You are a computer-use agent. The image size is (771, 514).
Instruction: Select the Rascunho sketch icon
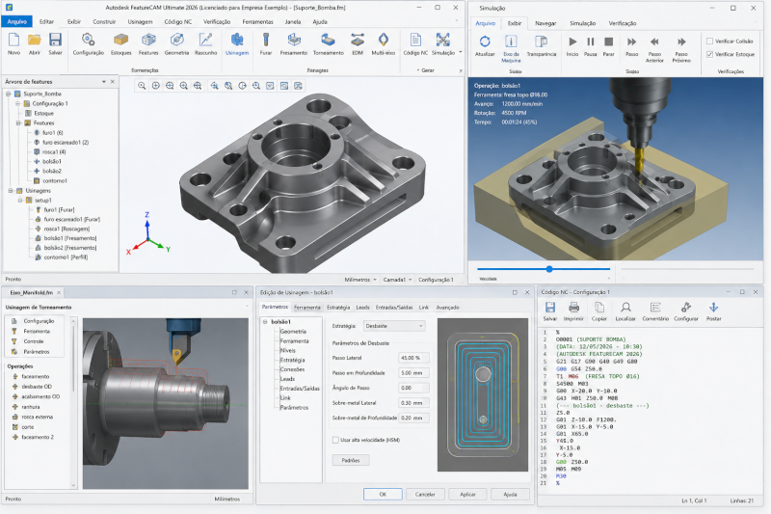pos(205,40)
